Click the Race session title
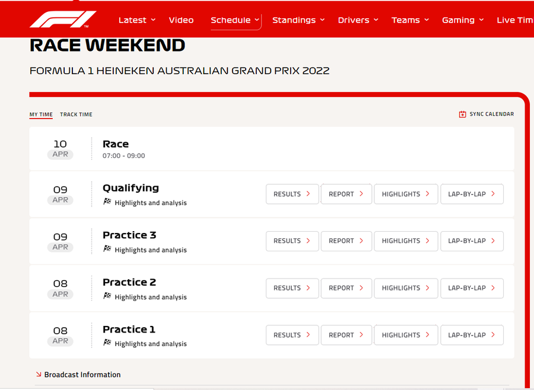534x390 pixels. pyautogui.click(x=116, y=144)
